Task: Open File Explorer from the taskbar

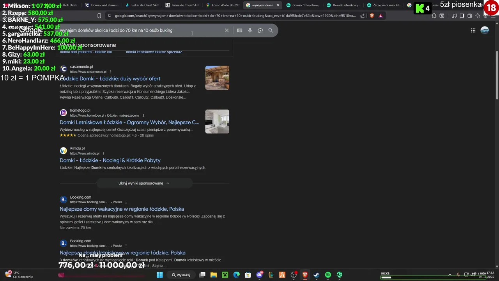Action: pos(214,275)
